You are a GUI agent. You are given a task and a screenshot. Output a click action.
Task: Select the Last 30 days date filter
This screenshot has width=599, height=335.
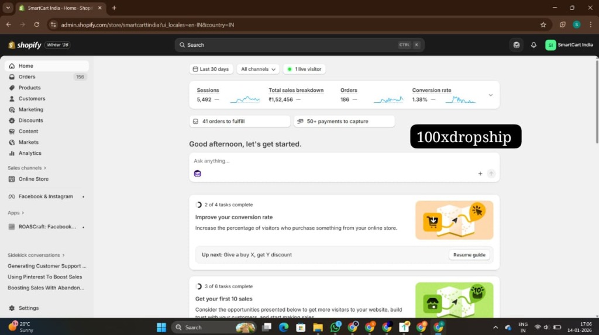coord(211,69)
